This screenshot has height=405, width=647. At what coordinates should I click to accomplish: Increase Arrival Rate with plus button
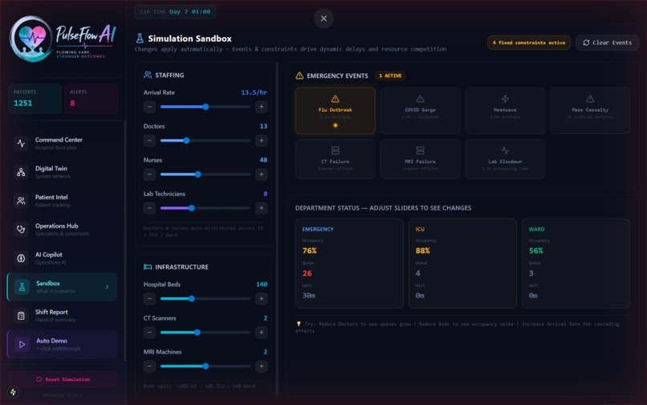[x=261, y=107]
